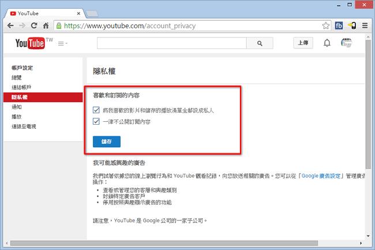The height and width of the screenshot is (250, 375).
Task: Click the blue 儲存 button
Action: coord(106,141)
